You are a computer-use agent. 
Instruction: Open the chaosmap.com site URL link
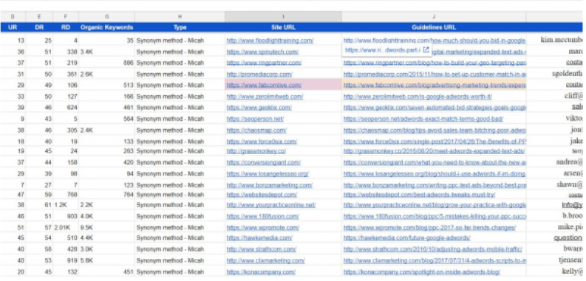pyautogui.click(x=256, y=131)
